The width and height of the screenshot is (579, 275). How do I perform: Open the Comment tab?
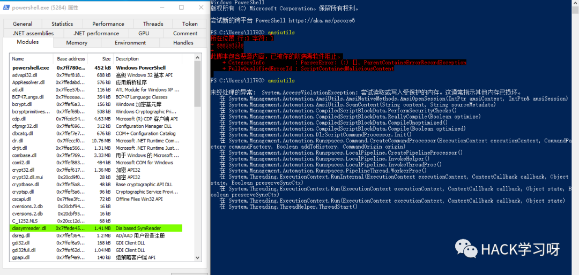tap(185, 33)
